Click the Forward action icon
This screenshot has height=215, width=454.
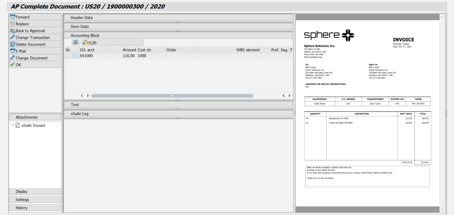click(13, 17)
